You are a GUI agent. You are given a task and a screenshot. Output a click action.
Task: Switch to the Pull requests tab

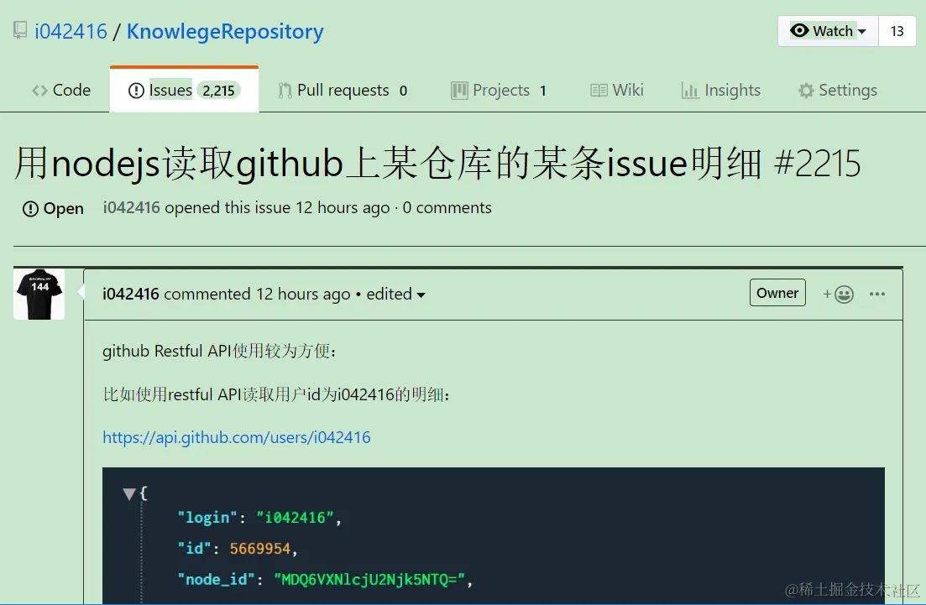pyautogui.click(x=343, y=91)
